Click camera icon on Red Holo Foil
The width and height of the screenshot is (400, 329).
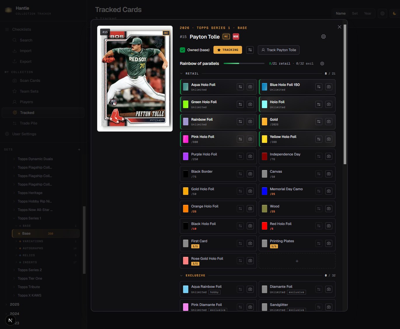click(x=329, y=226)
